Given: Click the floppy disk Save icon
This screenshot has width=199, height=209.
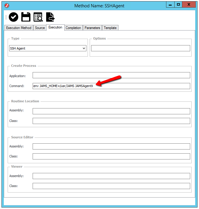Looking at the screenshot, I should click(x=26, y=17).
